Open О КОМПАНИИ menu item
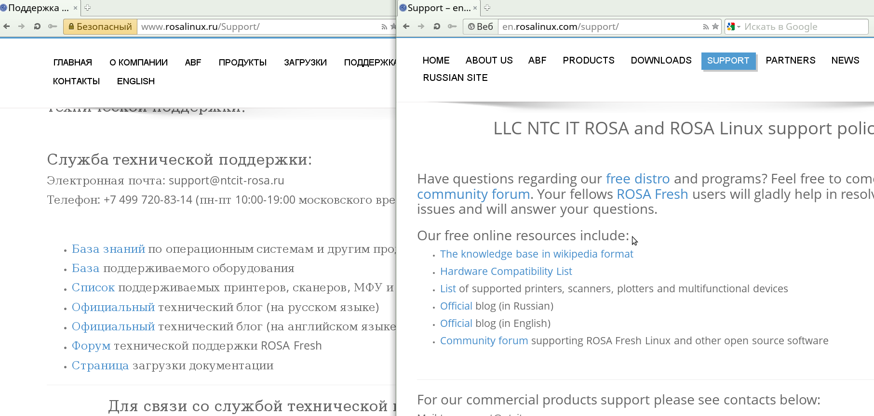 139,63
